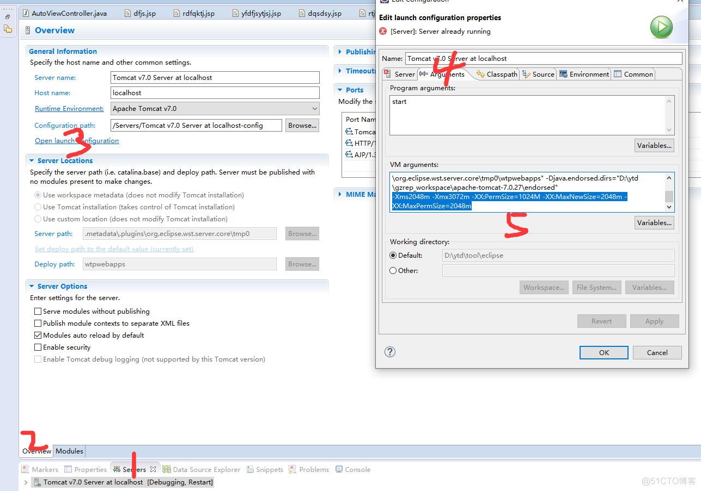The height and width of the screenshot is (491, 701).
Task: Click the JSP file icon on yfdfjsytjsj.jsp tab
Action: point(235,13)
